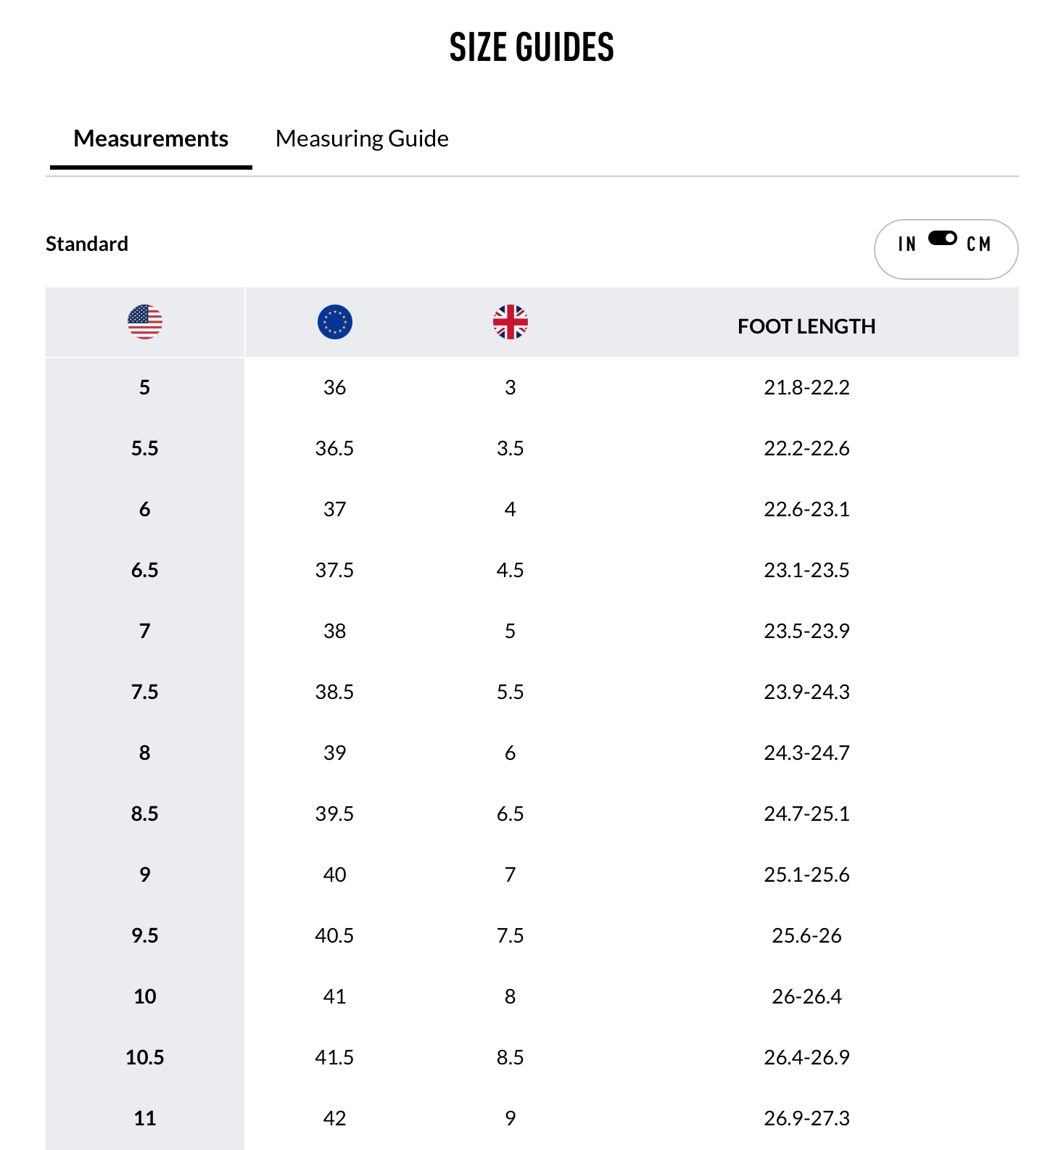Toggle the IN/CM unit switch
This screenshot has height=1150, width=1053.
(x=942, y=239)
